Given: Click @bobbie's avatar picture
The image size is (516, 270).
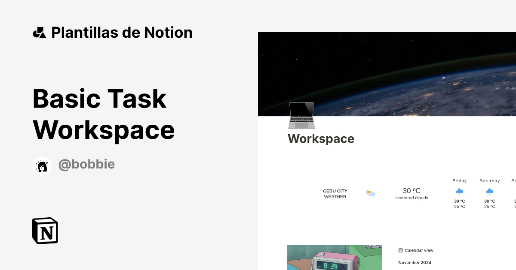Looking at the screenshot, I should click(42, 165).
